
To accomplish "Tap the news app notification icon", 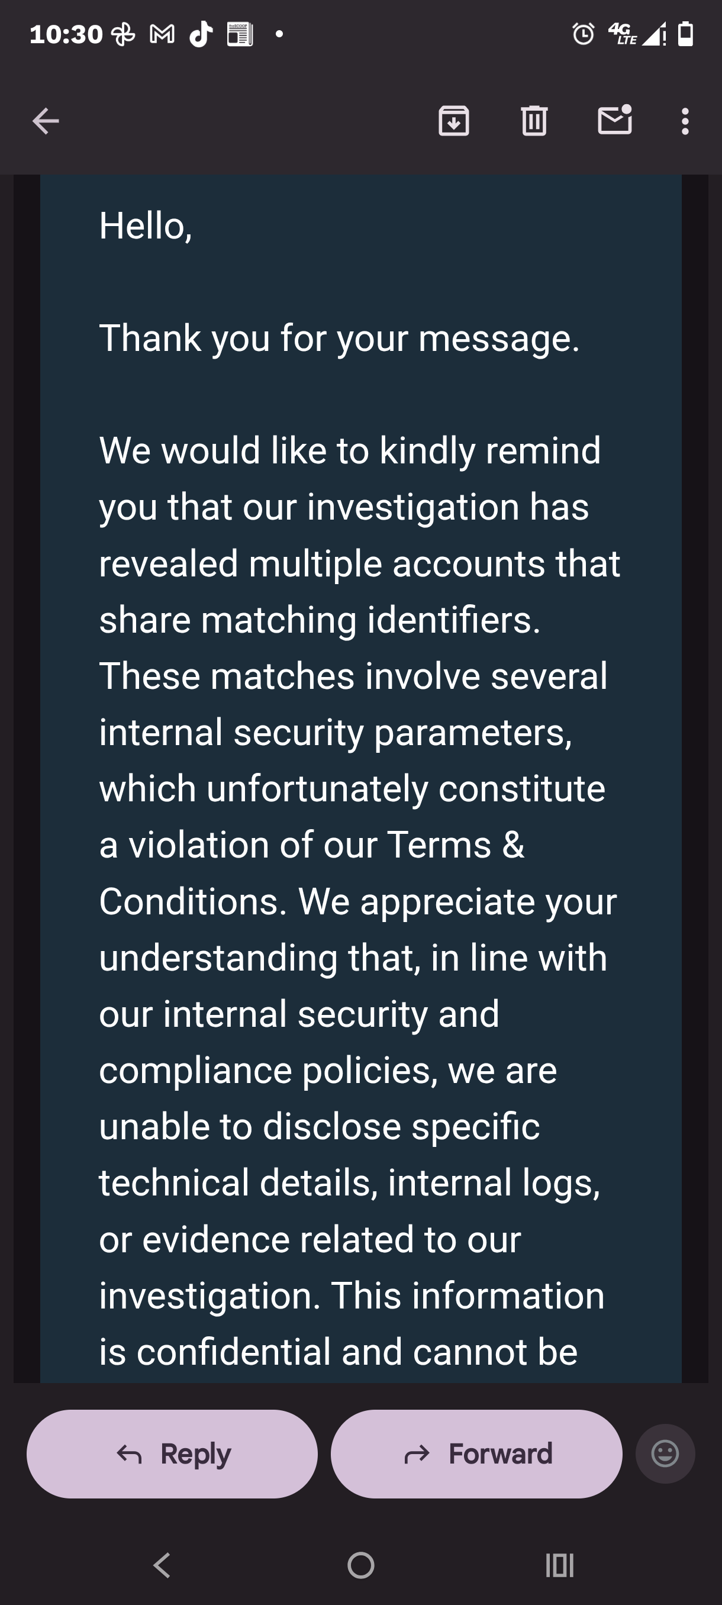I will [240, 34].
